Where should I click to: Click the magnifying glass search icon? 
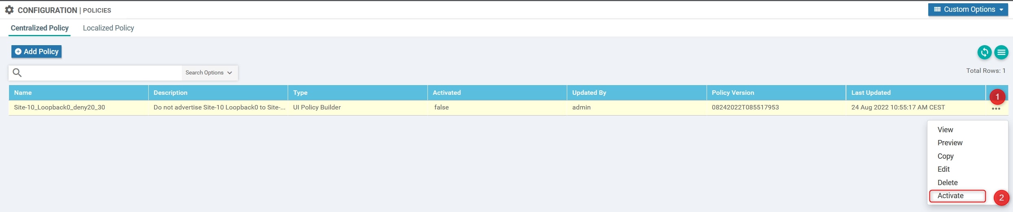pos(17,73)
